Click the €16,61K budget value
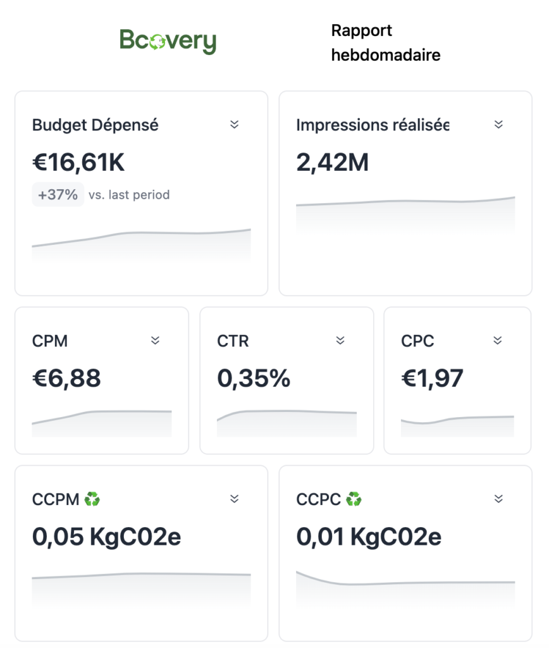 [78, 162]
